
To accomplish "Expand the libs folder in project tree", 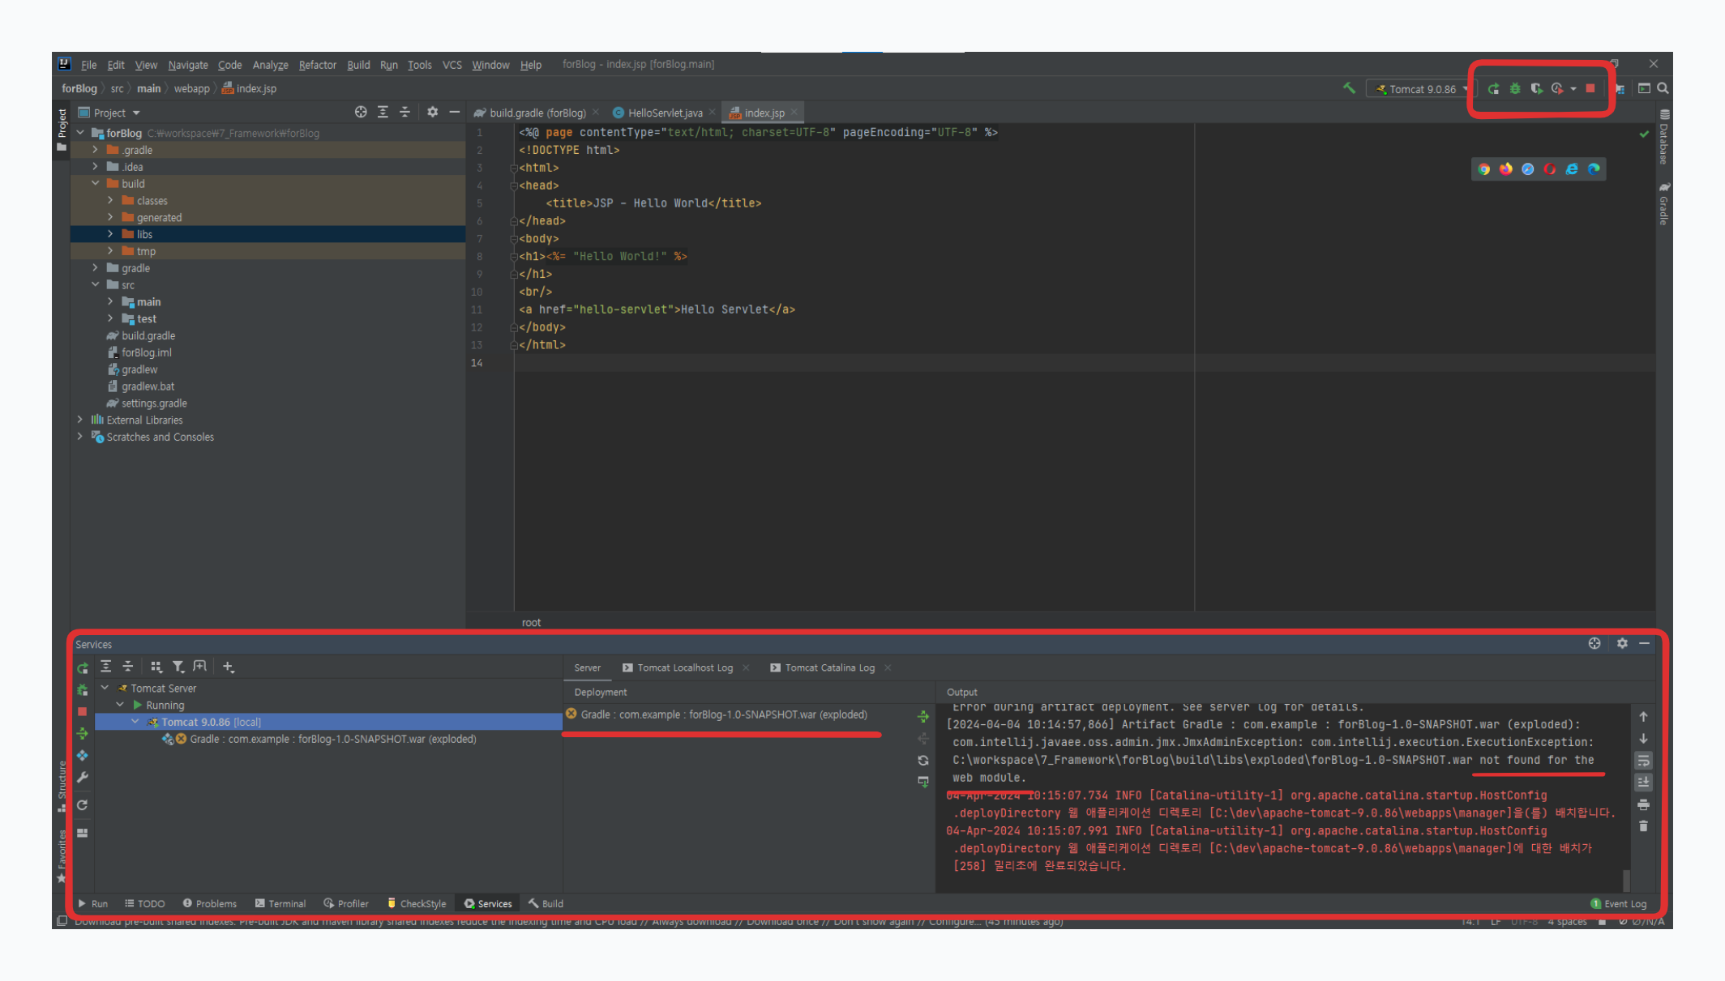I will [110, 234].
